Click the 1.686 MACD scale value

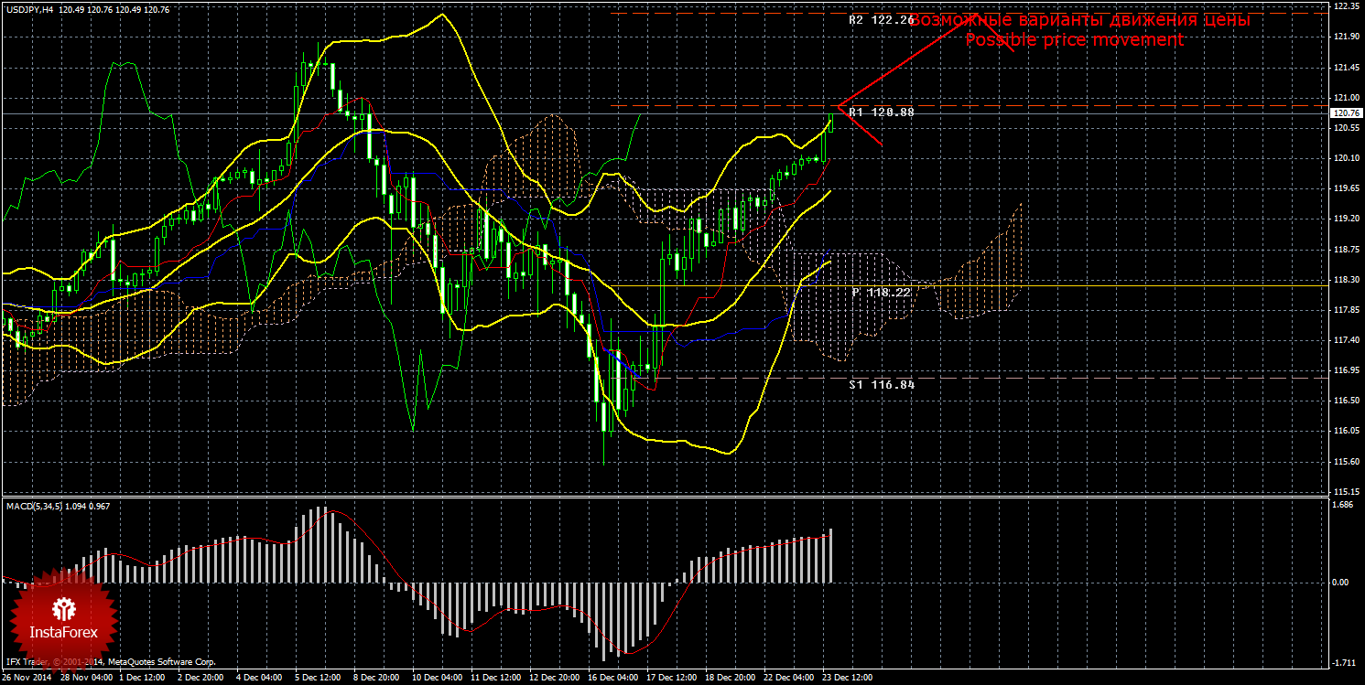pos(1341,504)
